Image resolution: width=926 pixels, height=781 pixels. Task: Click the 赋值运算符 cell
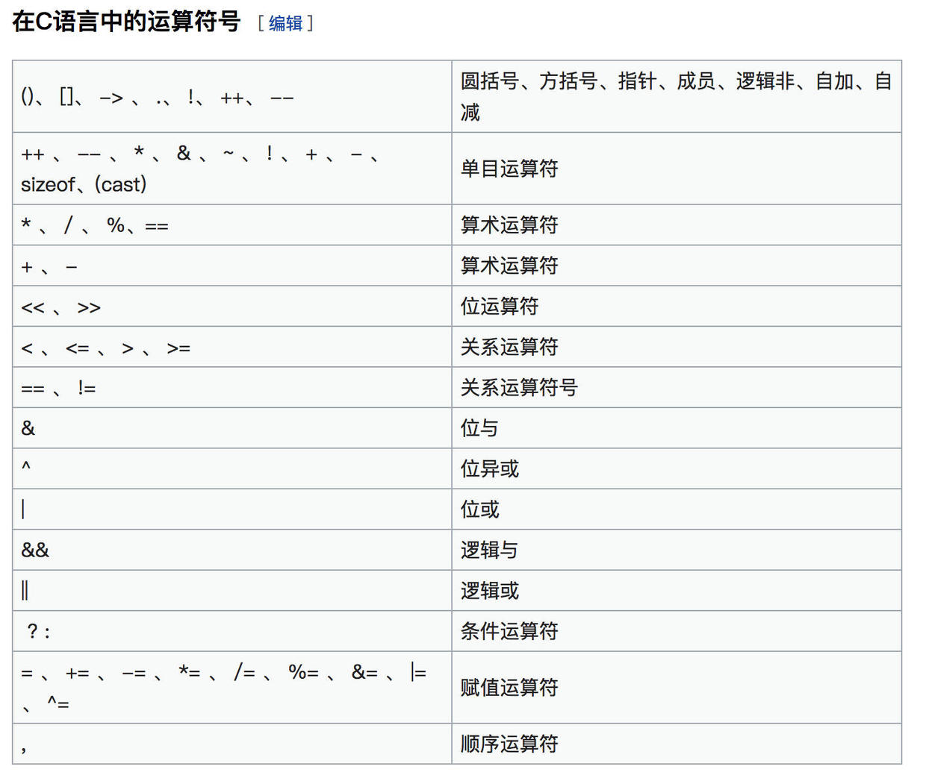(509, 688)
